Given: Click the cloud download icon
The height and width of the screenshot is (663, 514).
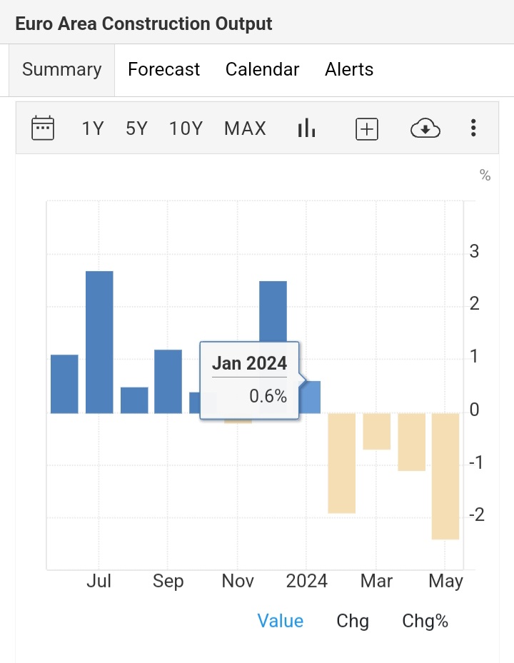Looking at the screenshot, I should (x=425, y=128).
